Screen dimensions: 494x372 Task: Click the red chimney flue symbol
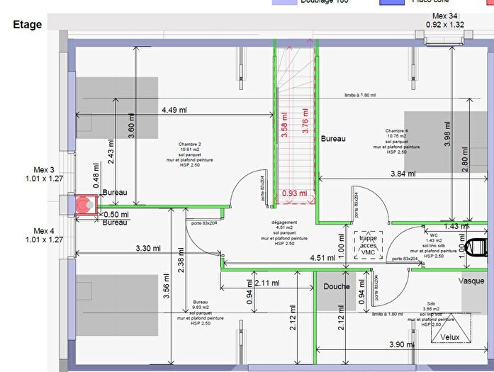86,204
